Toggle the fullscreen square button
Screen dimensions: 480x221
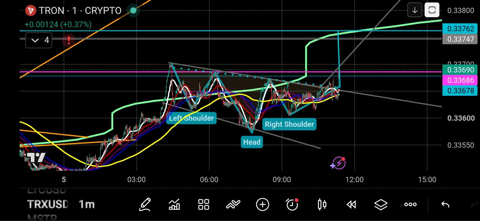(x=432, y=10)
